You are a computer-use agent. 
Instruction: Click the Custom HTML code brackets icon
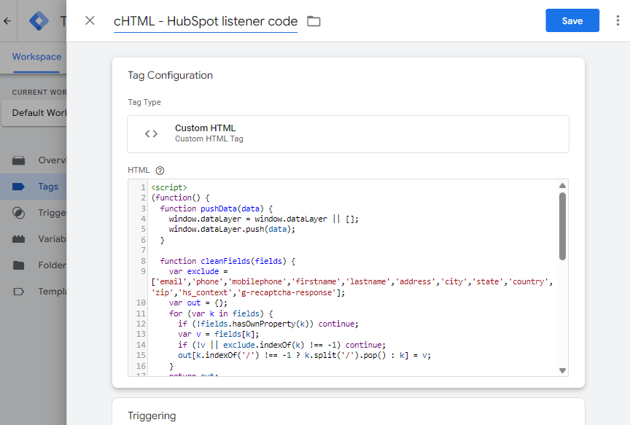[151, 133]
